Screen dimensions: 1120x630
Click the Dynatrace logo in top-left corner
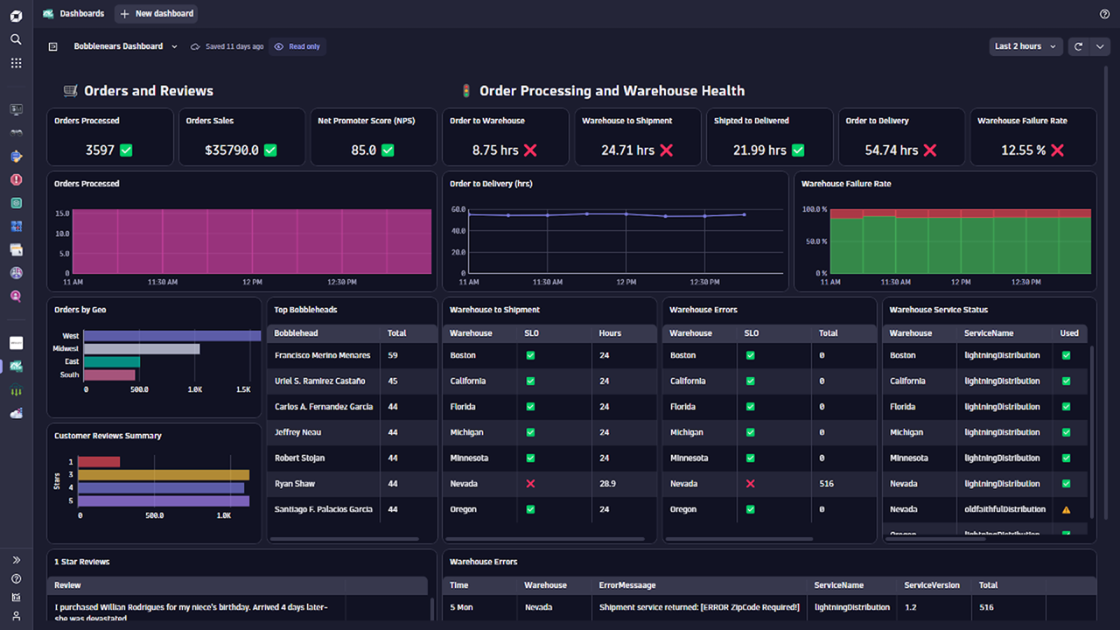point(16,15)
